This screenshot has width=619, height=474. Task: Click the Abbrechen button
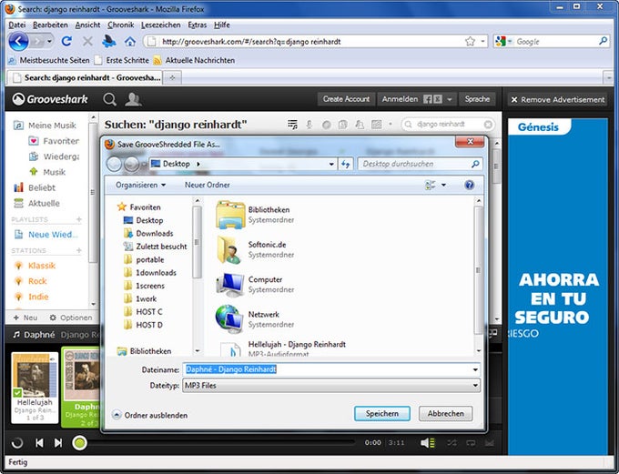coord(446,413)
